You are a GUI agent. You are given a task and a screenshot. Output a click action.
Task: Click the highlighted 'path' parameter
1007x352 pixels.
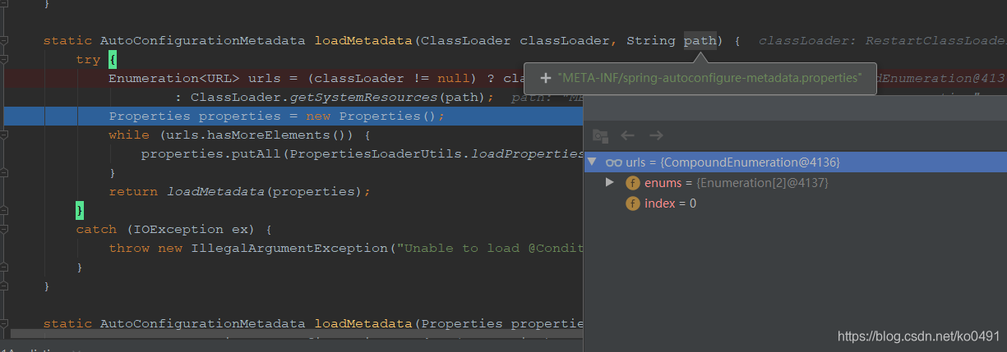click(x=700, y=40)
